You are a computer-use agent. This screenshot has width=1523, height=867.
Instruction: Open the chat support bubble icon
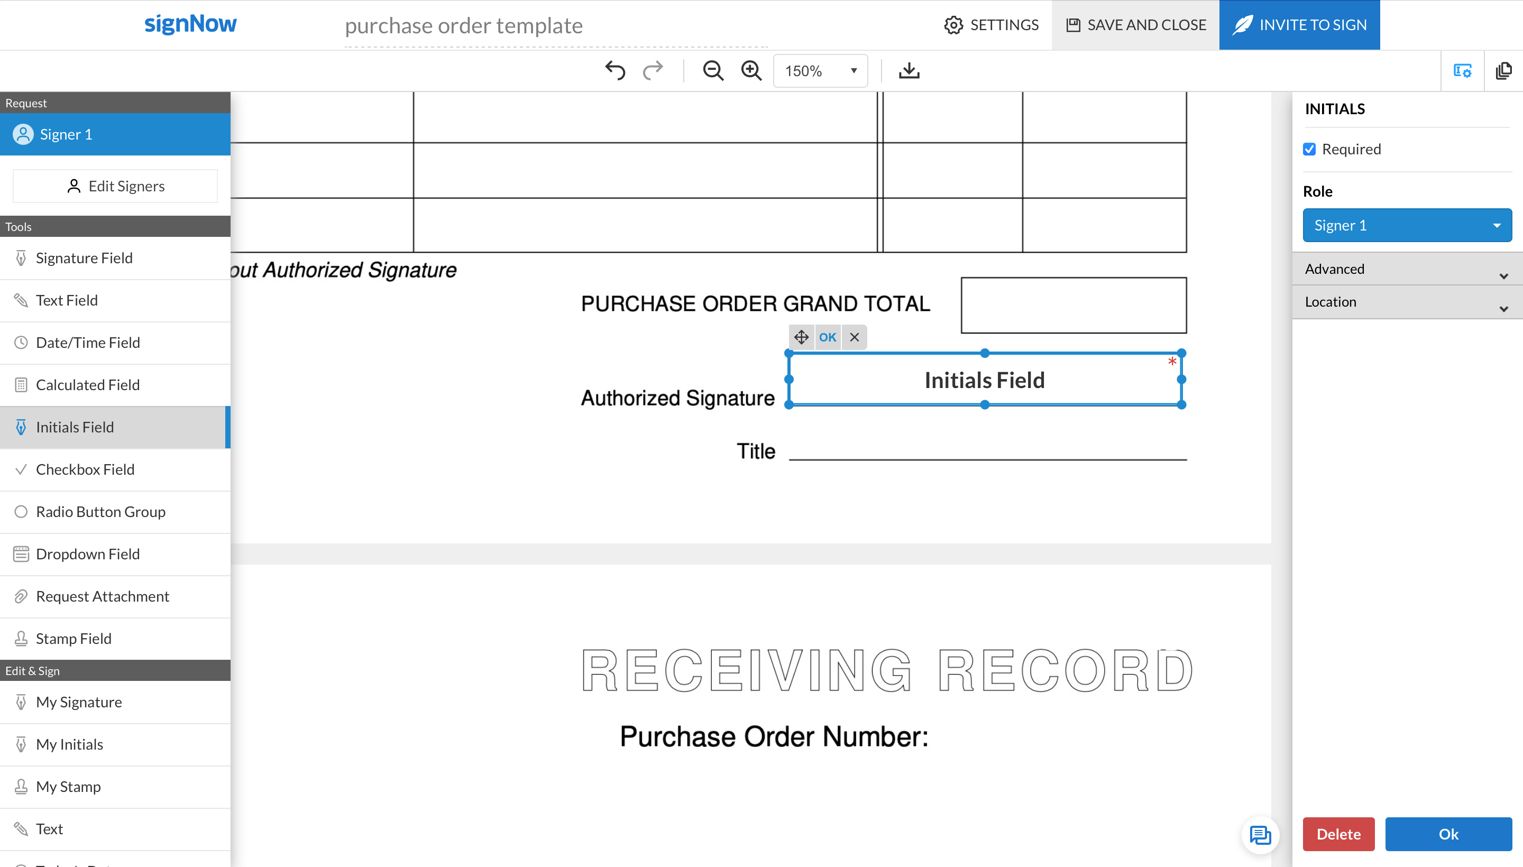coord(1260,835)
